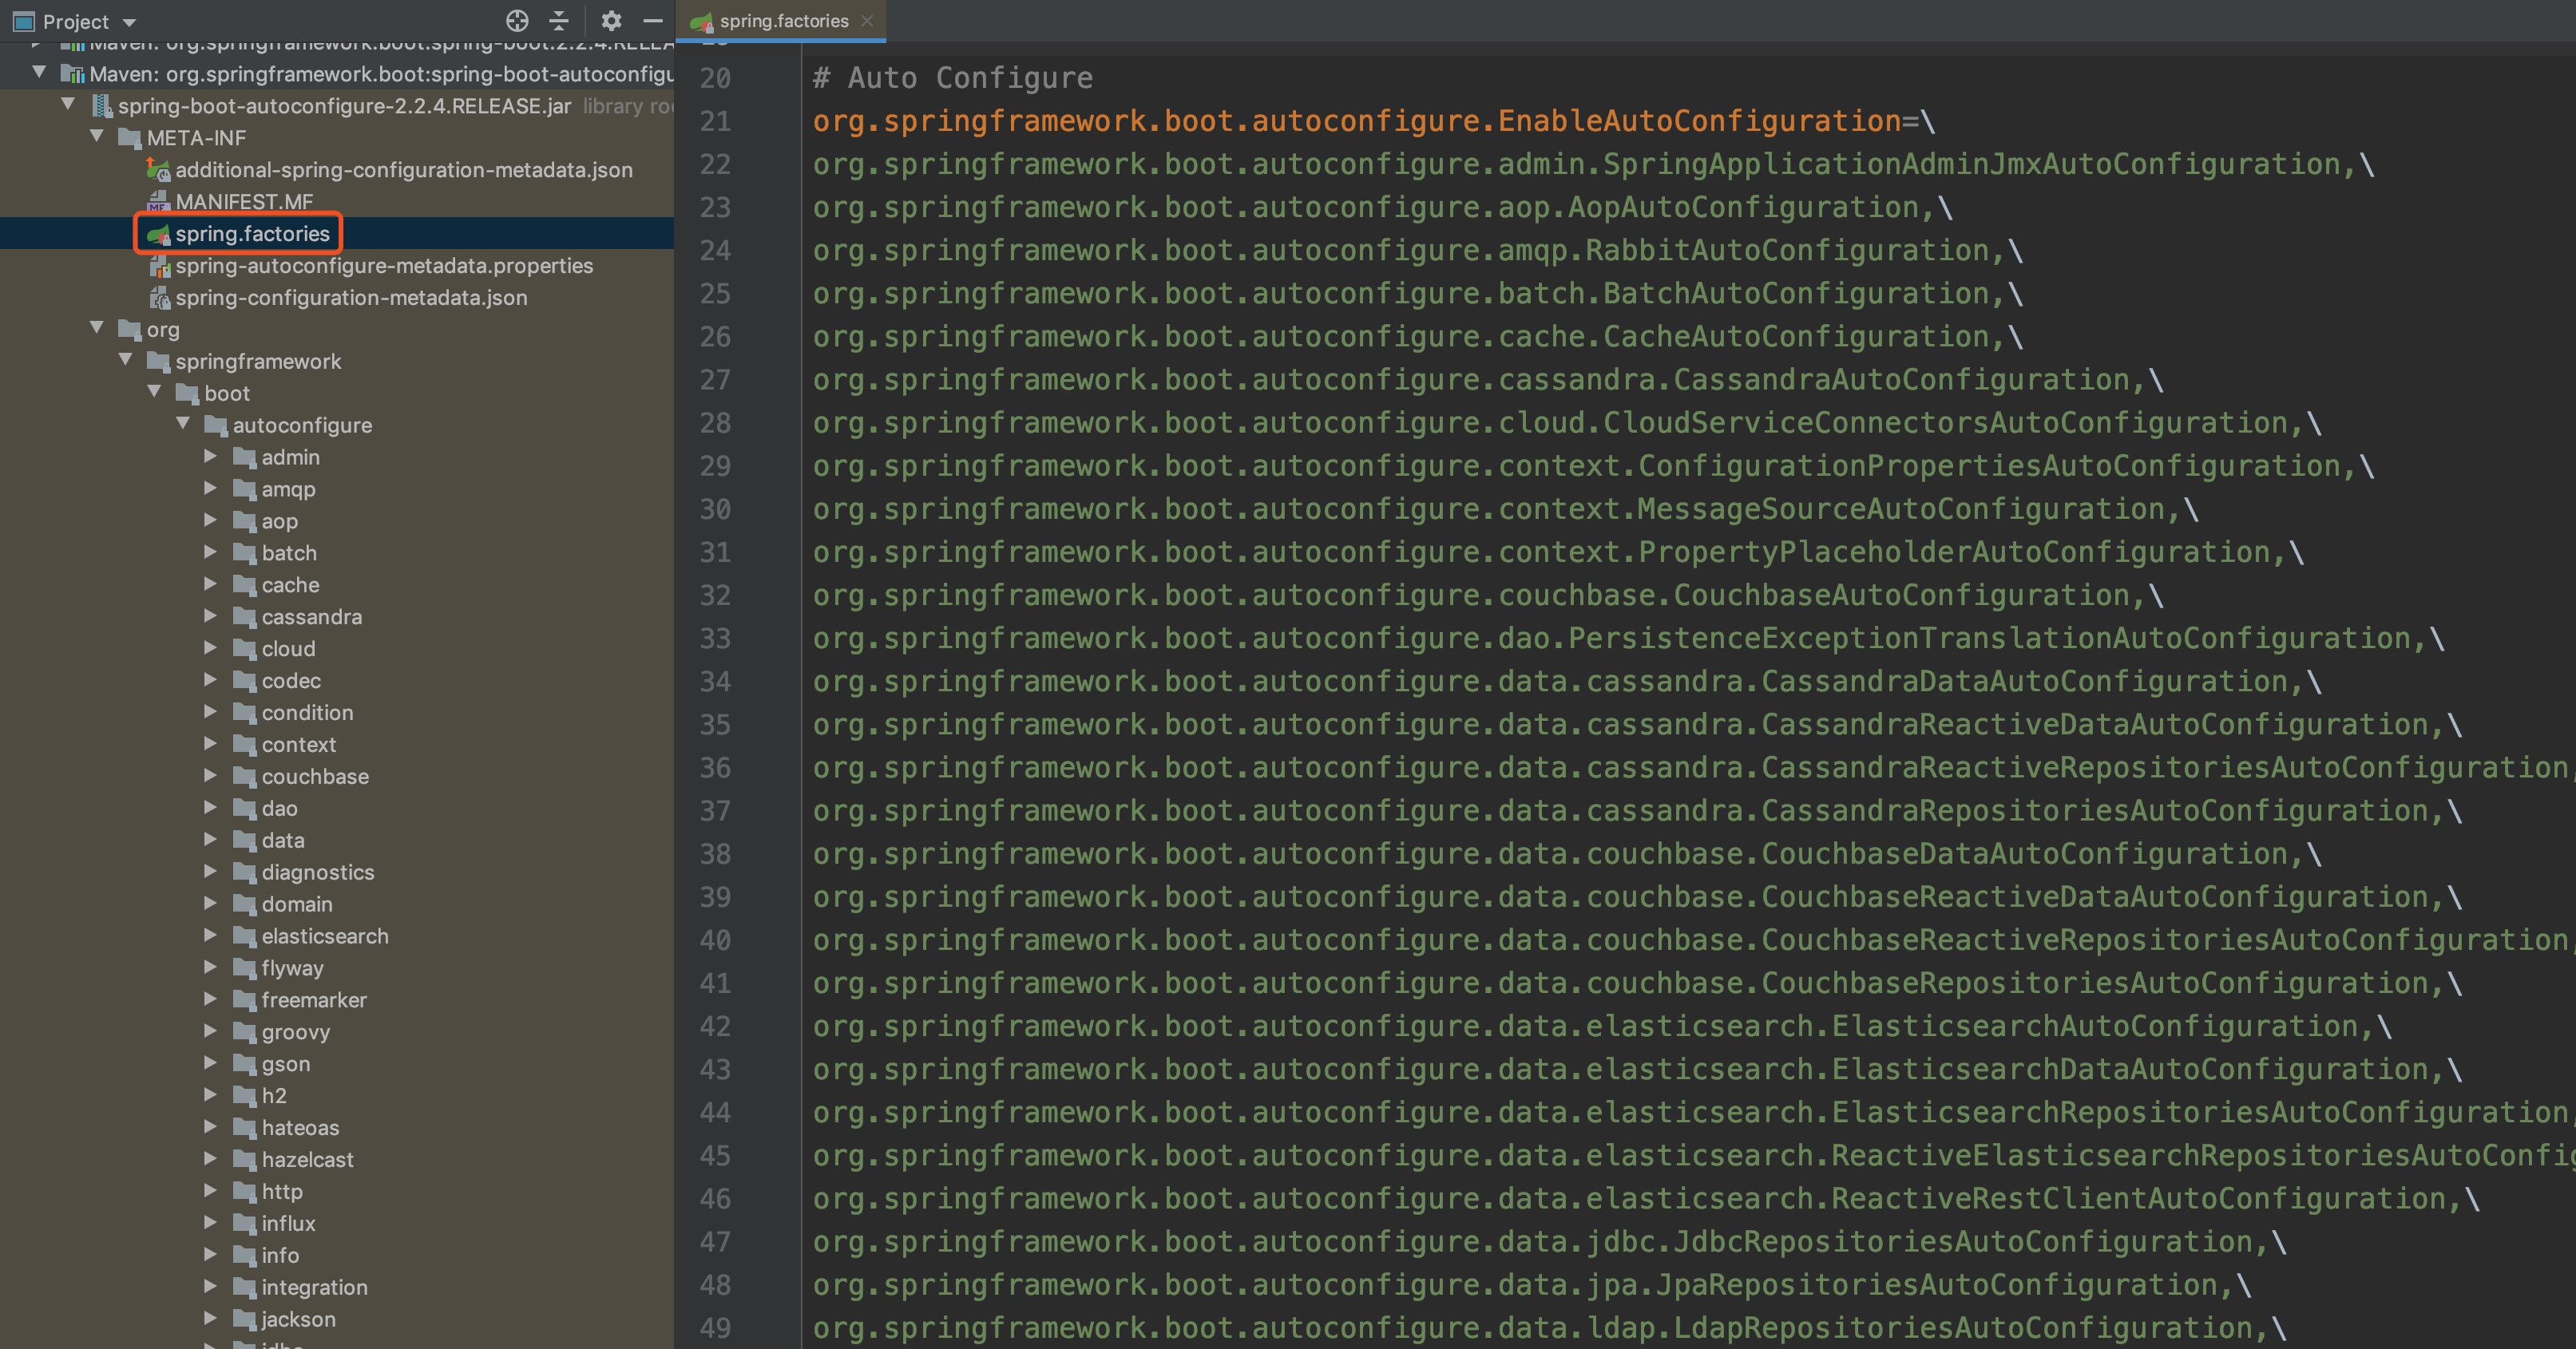Click line number 33 in gutter

[x=715, y=638]
